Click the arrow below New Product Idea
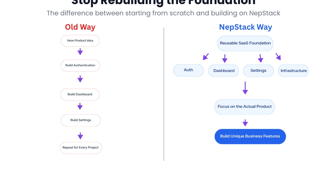 (80, 52)
